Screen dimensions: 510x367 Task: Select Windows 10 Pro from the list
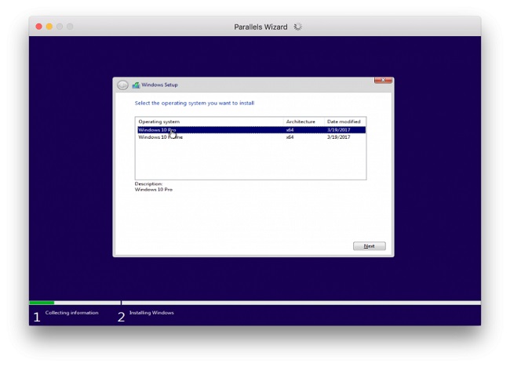coord(157,130)
